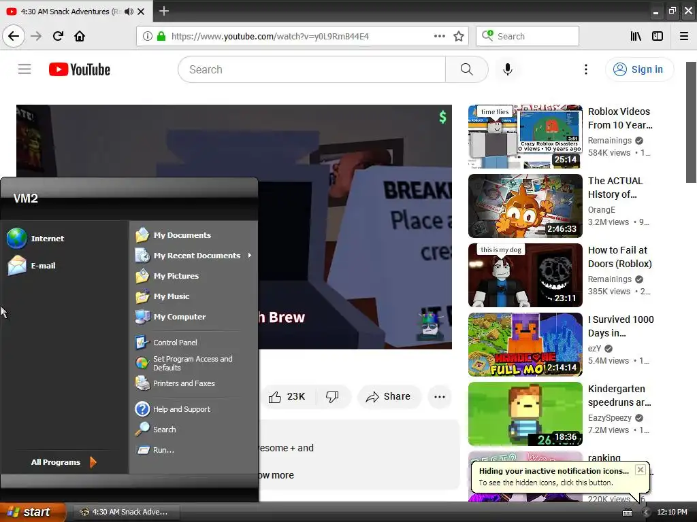Open Kindergarten speedruns video thumbnail
Image resolution: width=697 pixels, height=522 pixels.
525,414
